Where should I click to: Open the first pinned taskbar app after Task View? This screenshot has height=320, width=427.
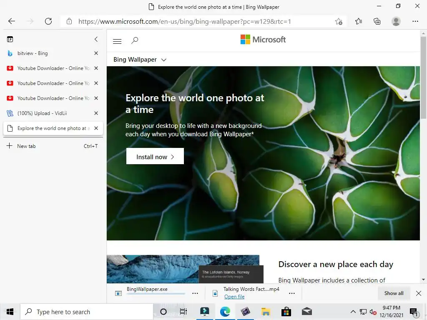point(204,312)
